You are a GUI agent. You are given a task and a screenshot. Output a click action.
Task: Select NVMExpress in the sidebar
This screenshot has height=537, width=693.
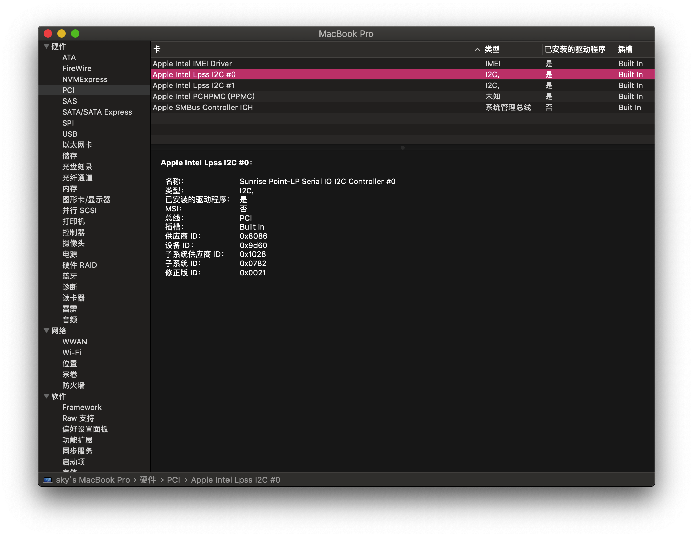click(x=85, y=79)
